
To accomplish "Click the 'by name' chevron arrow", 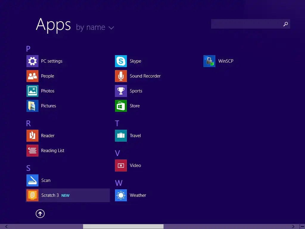I will pos(111,28).
